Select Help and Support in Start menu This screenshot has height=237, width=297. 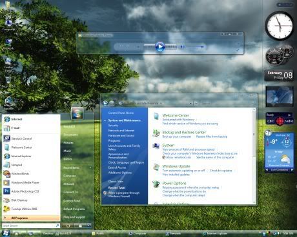(x=74, y=217)
